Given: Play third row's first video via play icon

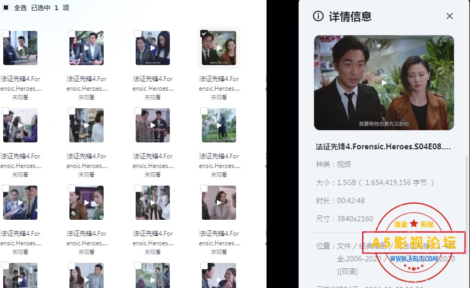Looking at the screenshot, I should [x=20, y=203].
